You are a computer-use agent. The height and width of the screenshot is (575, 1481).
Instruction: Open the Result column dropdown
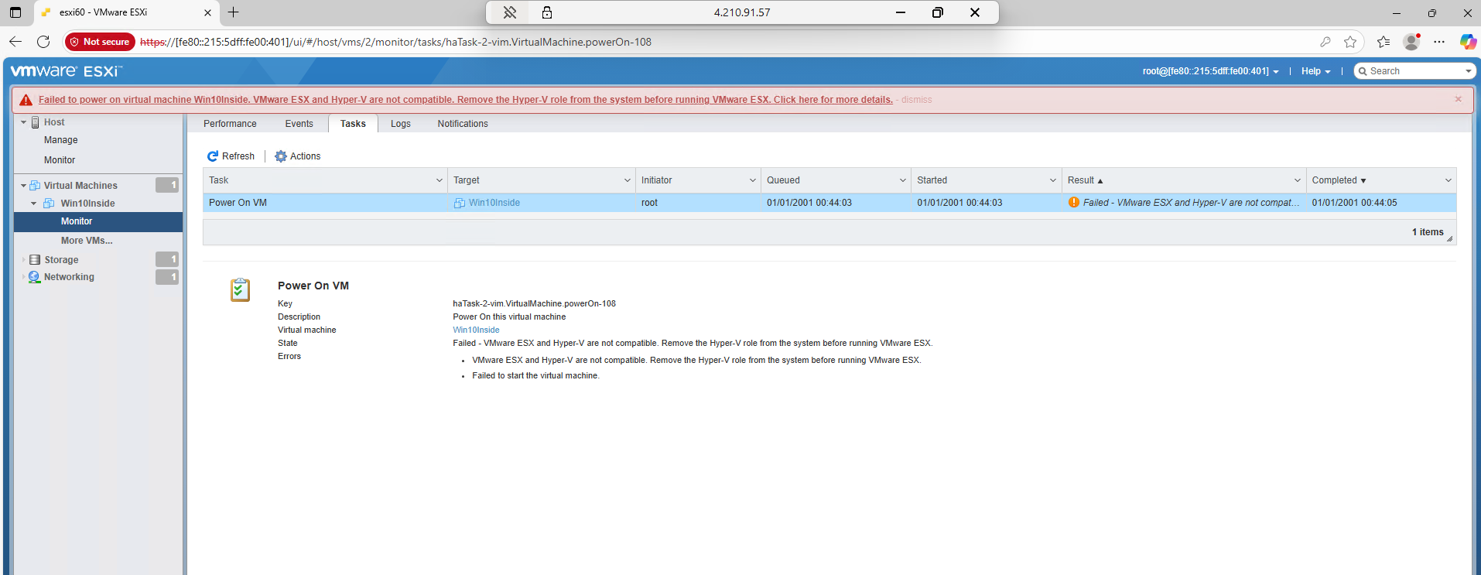click(1298, 180)
